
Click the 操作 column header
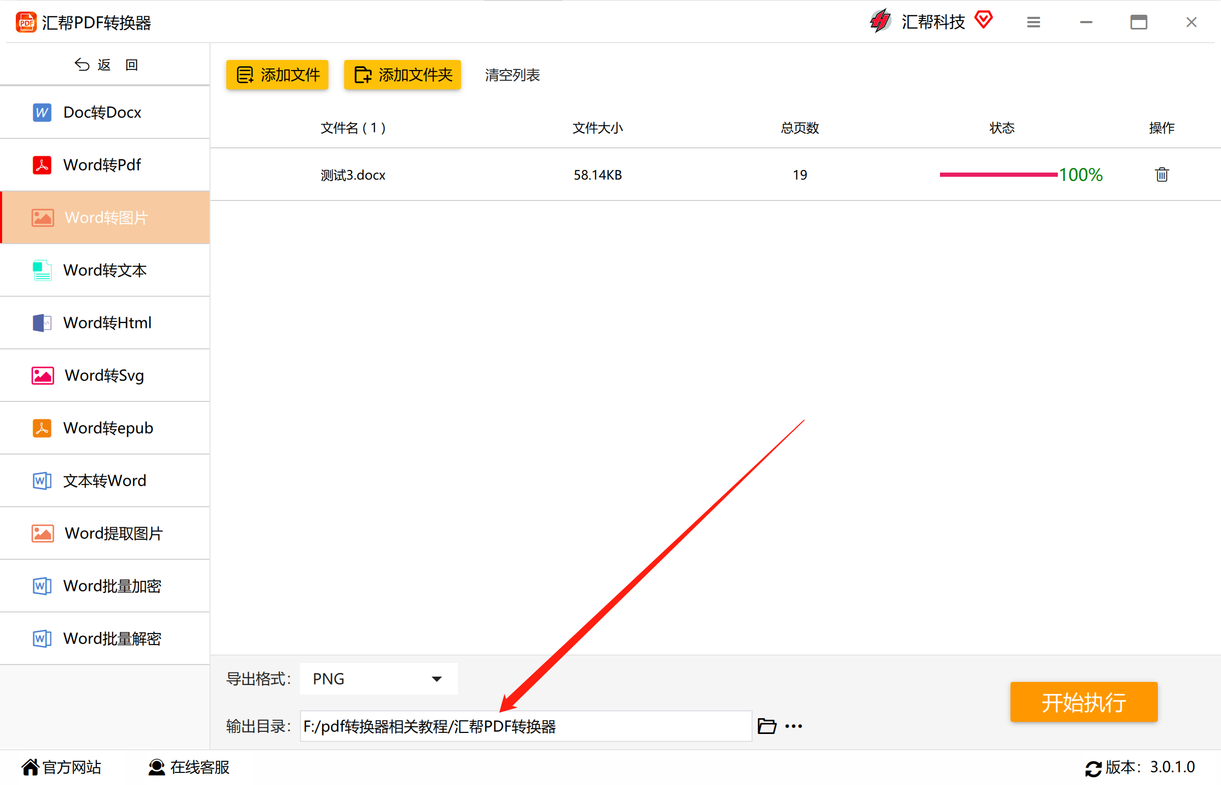pos(1162,128)
